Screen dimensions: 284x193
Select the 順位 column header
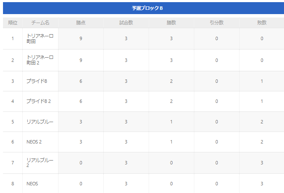tap(13, 23)
